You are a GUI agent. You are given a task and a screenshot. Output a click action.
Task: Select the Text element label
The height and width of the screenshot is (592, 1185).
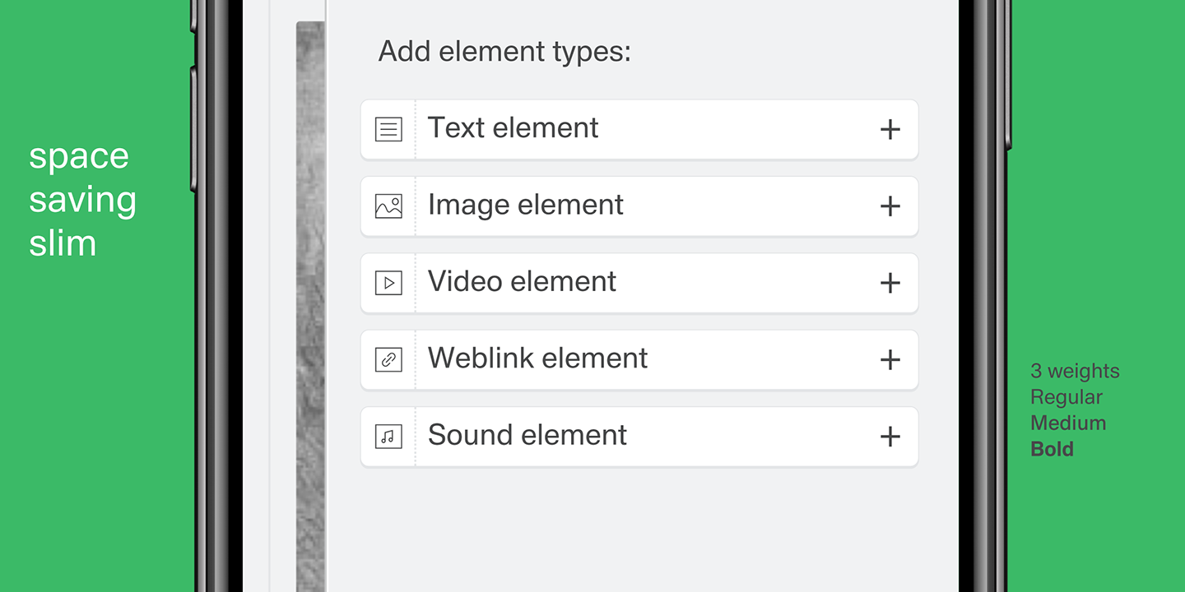pos(513,128)
